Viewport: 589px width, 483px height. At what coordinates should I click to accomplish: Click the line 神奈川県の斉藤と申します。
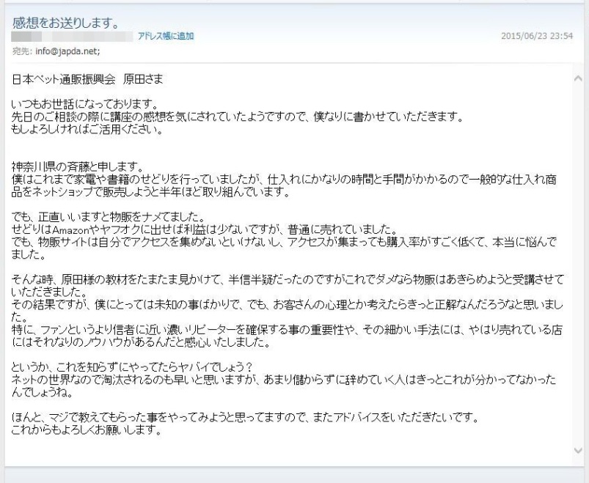point(78,166)
